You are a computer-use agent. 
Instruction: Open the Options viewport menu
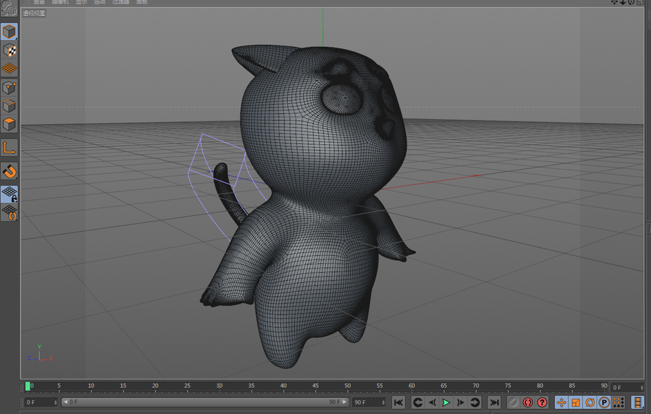(99, 1)
